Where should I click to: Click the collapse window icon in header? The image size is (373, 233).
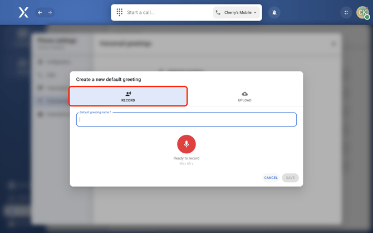click(x=346, y=12)
